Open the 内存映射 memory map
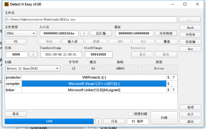206x129 pixels. click(166, 33)
